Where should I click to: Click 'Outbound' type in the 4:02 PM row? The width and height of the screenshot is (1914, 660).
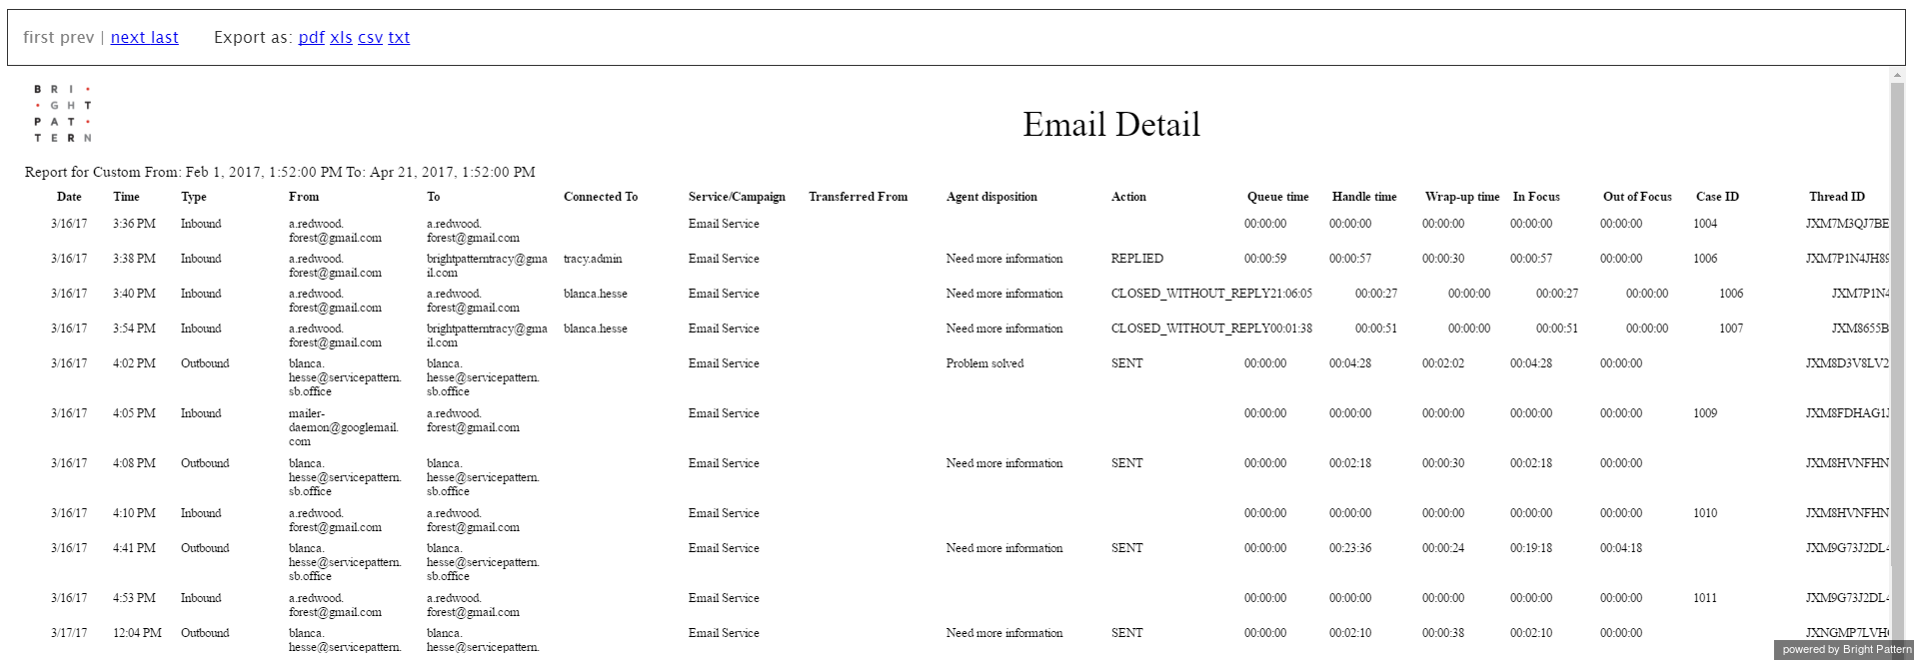205,363
